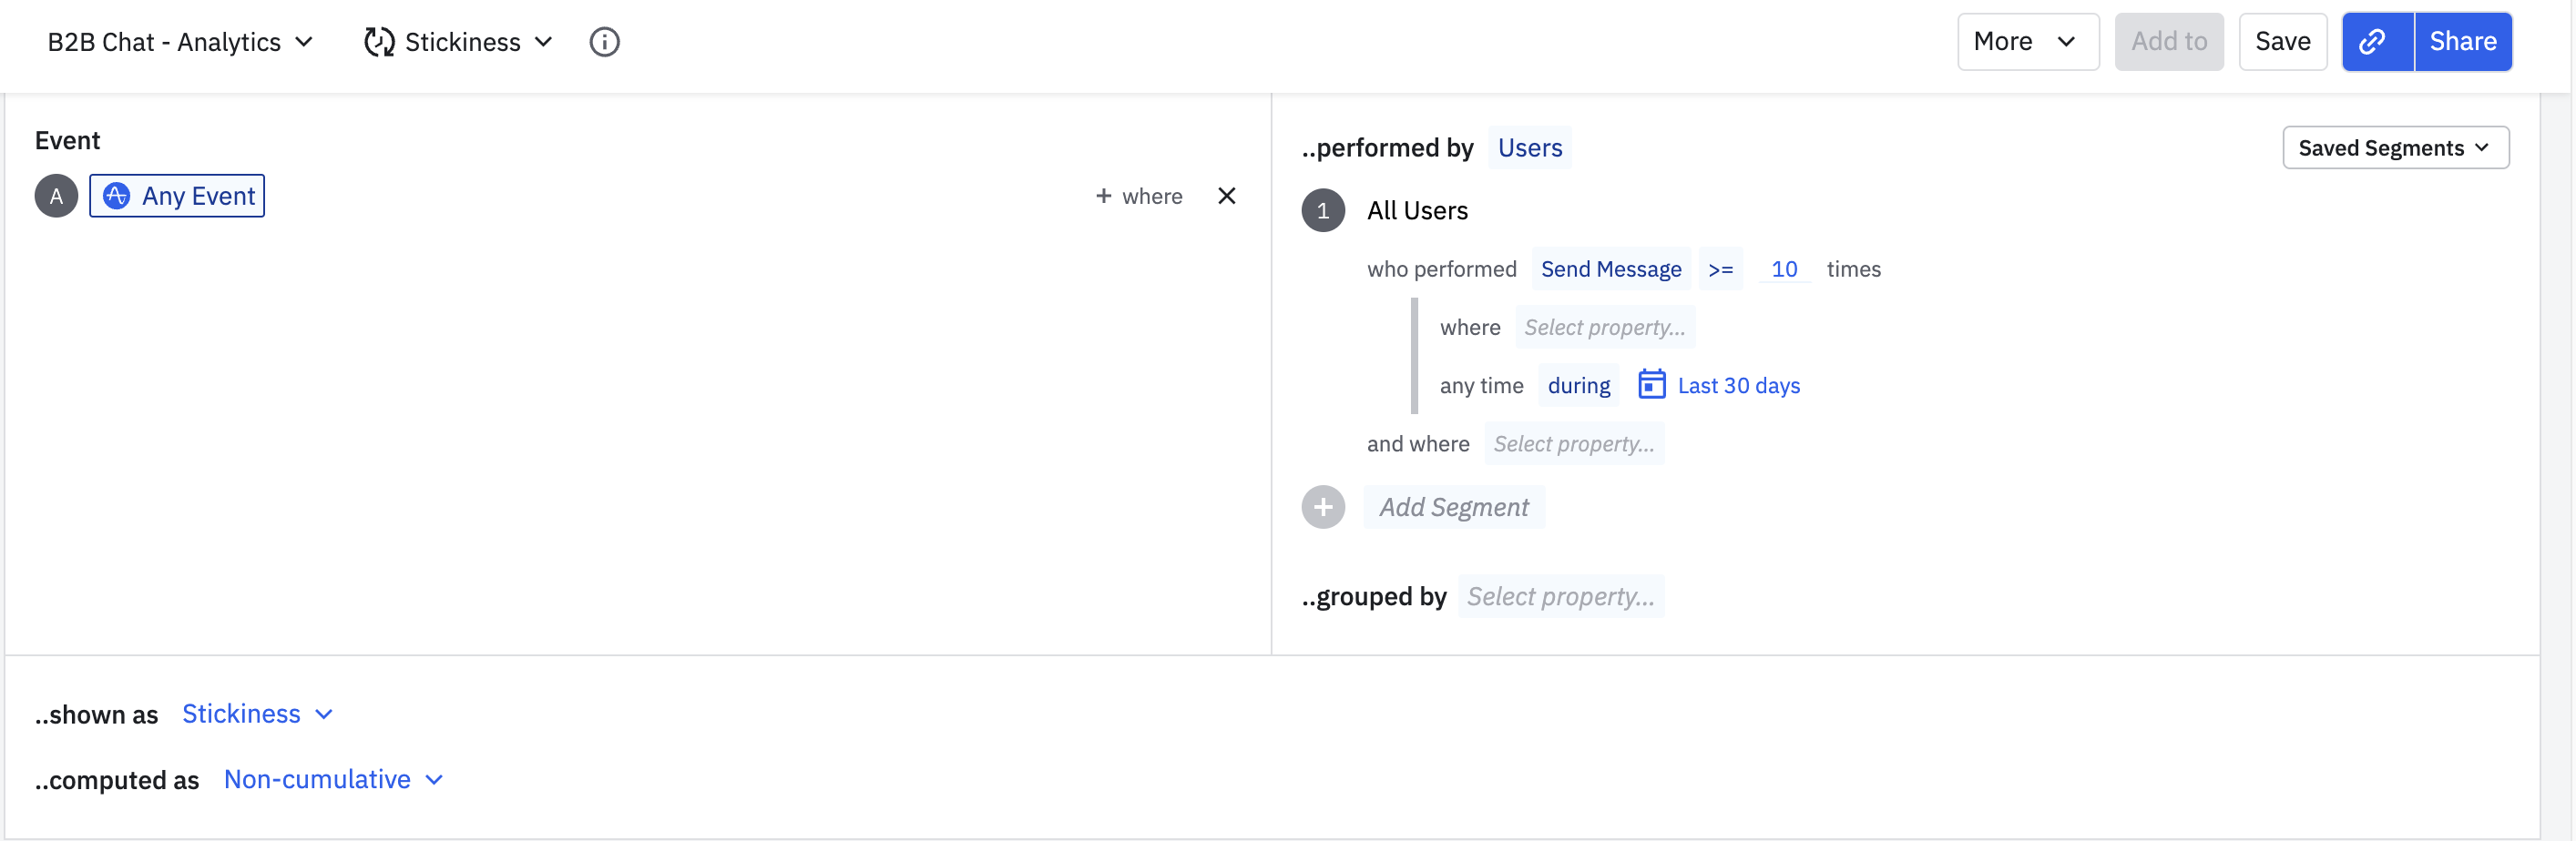Change the Non-cumulative computation dropdown

(333, 779)
